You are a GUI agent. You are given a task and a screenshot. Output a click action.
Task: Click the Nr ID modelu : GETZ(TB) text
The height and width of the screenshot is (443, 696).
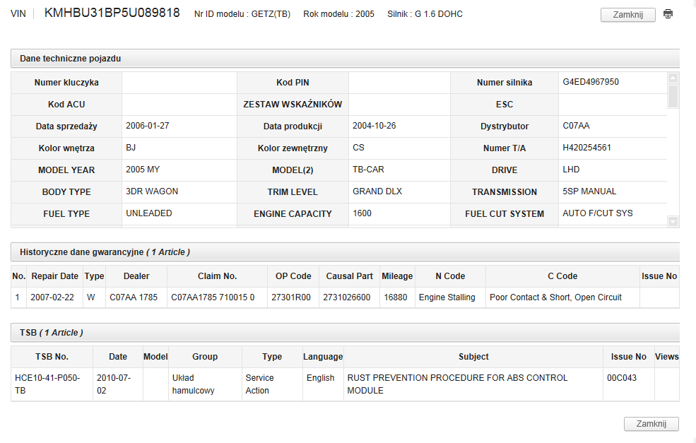pyautogui.click(x=242, y=14)
